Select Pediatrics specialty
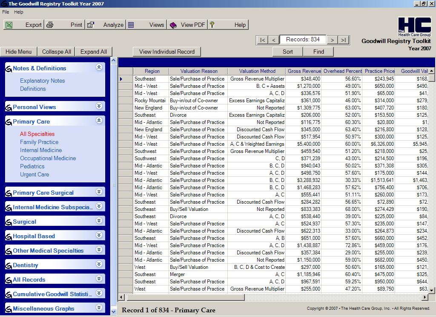The image size is (436, 317). tap(32, 166)
